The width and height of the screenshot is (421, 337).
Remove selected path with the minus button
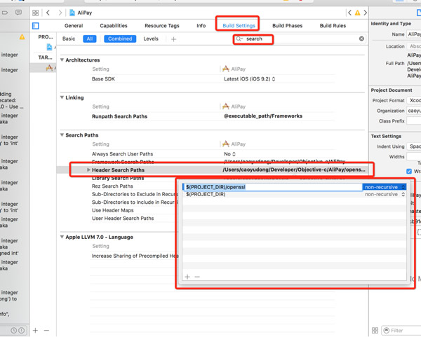(x=197, y=277)
